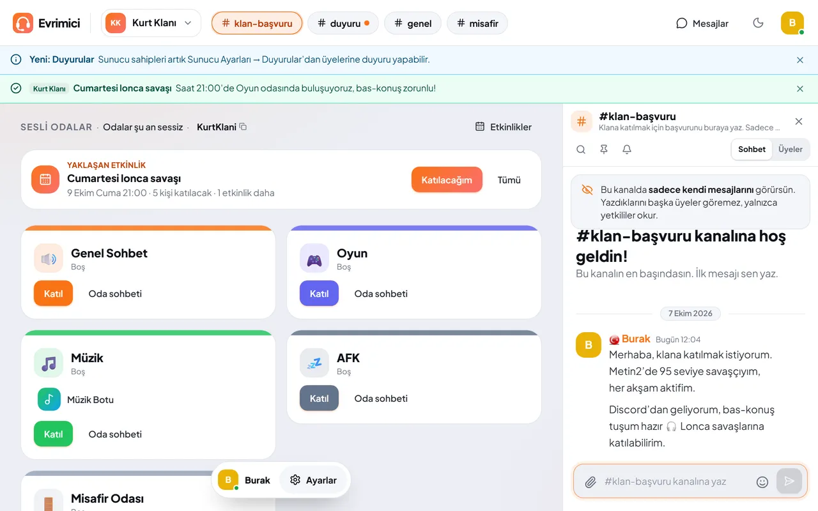Search messages with magnifier icon
The width and height of the screenshot is (818, 511).
click(581, 149)
